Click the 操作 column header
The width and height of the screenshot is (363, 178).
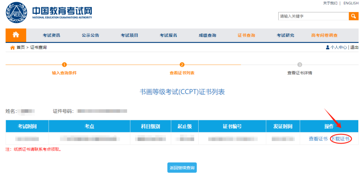click(x=329, y=126)
